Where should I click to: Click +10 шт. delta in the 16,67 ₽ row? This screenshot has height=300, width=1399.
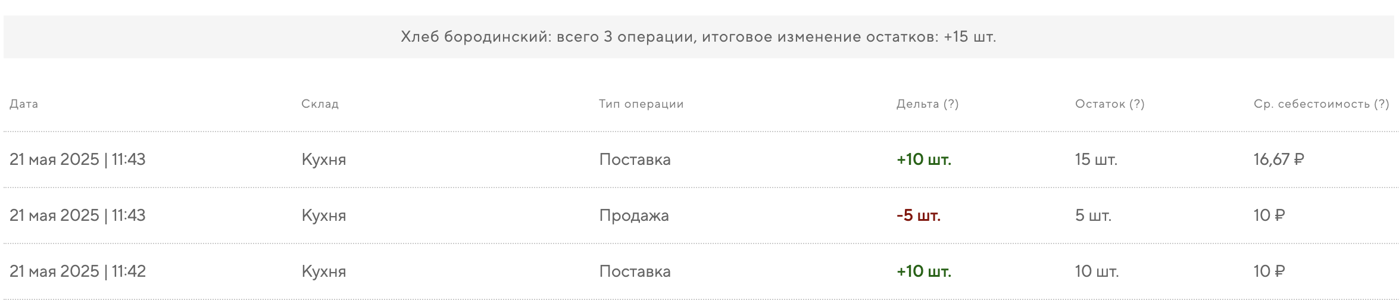[x=923, y=160]
